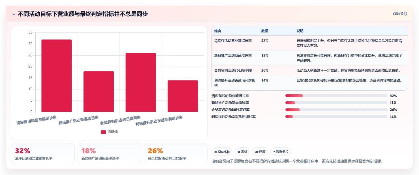Click the 26% value in table
Image resolution: width=419 pixels, height=175 pixels.
[265, 70]
